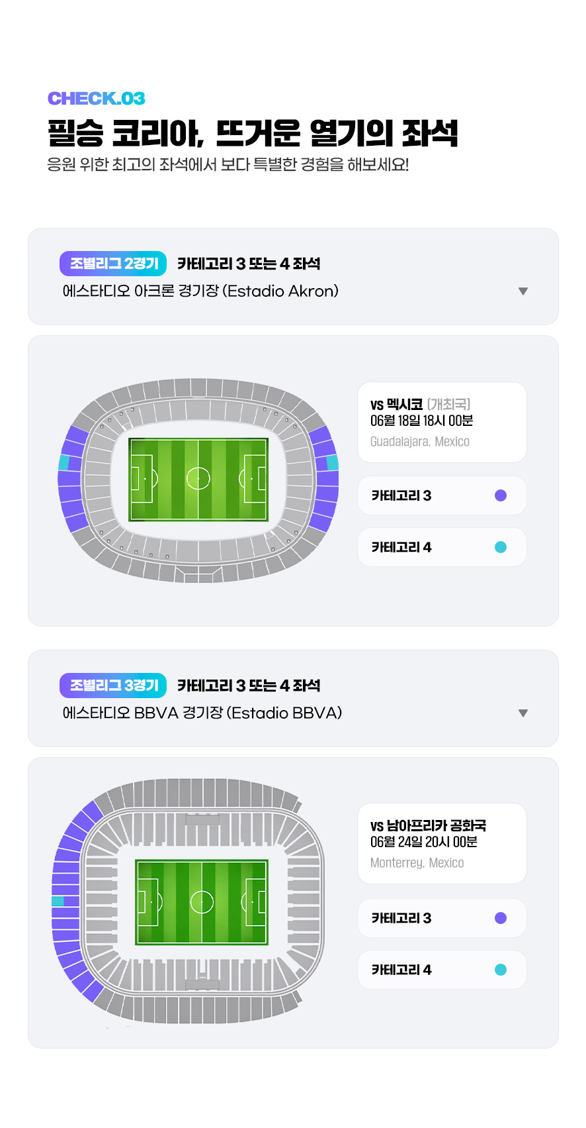Viewport: 586px width, 1128px height.
Task: Expand the Estadio BBVA dropdown arrow
Action: [x=523, y=713]
